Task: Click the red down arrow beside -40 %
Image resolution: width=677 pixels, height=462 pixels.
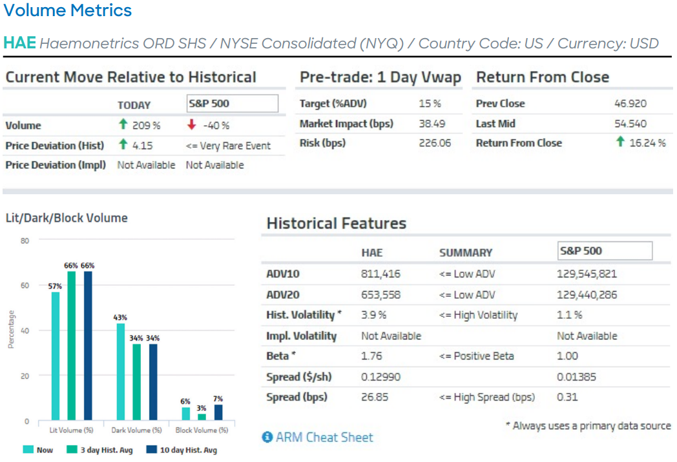Action: tap(192, 125)
